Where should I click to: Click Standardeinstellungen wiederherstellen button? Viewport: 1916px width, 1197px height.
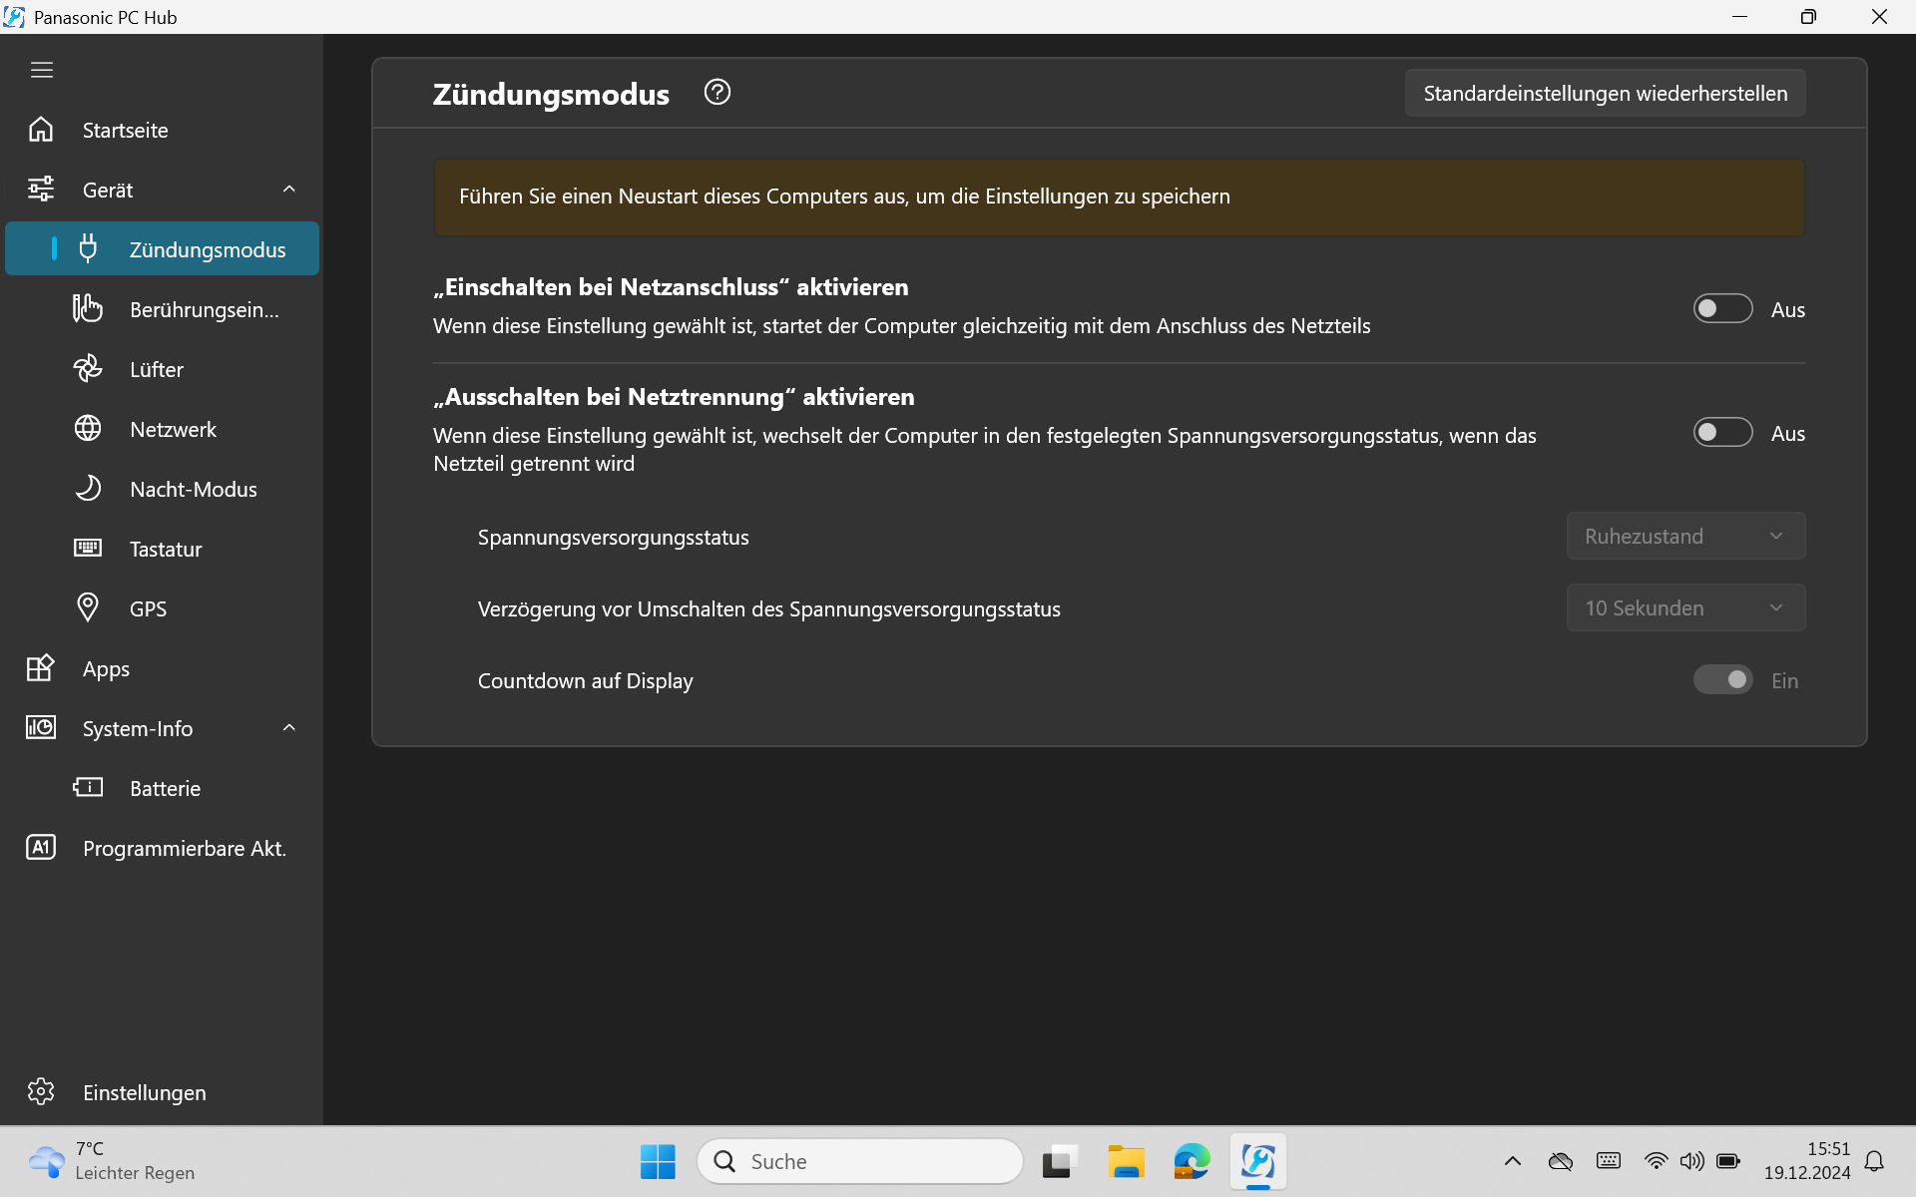click(x=1605, y=94)
